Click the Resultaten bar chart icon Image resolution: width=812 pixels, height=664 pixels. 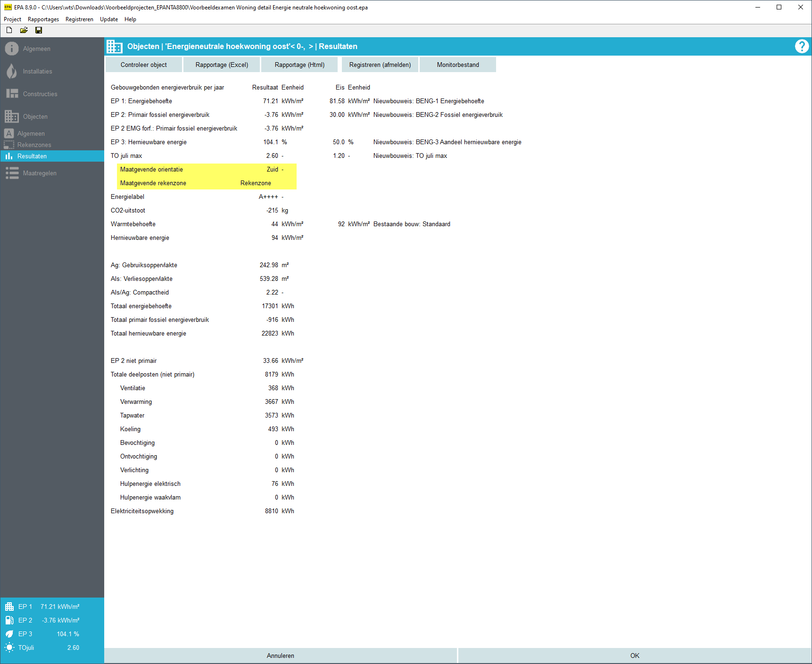coord(8,156)
